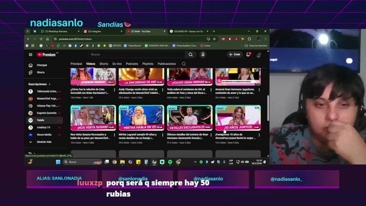Viewport: 366px width, 206px height.
Task: Select the Publicaciones channel tab
Action: click(x=167, y=64)
